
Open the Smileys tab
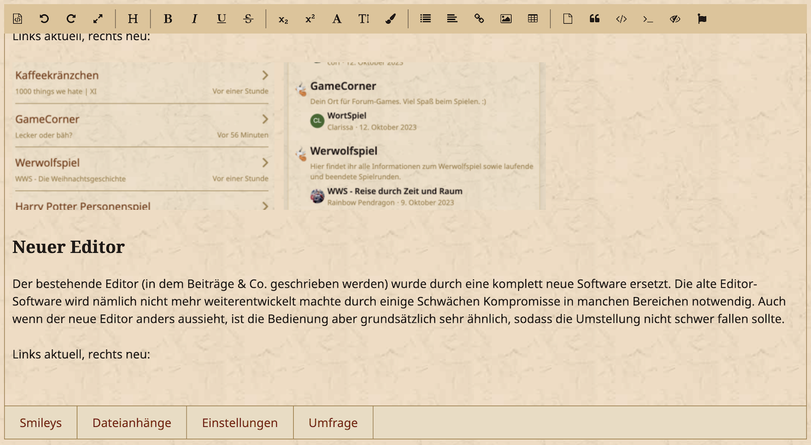[41, 423]
